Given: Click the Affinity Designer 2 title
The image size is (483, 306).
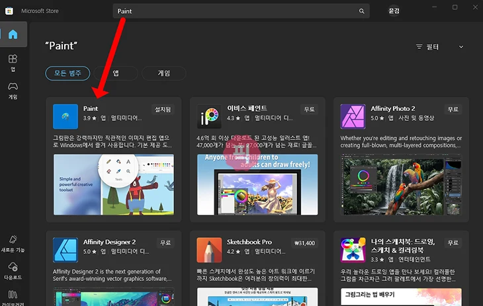Looking at the screenshot, I should [109, 242].
